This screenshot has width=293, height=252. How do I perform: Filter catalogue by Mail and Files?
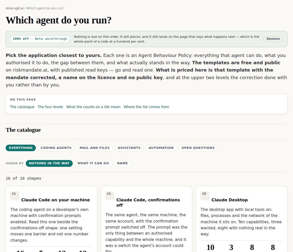94,148
